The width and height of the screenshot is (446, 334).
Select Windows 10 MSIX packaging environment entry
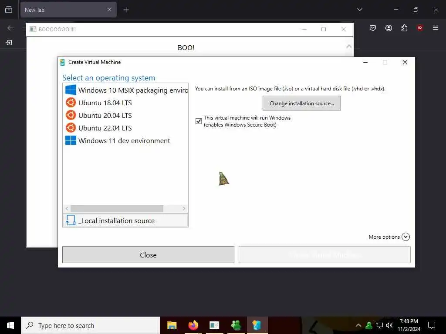(125, 90)
